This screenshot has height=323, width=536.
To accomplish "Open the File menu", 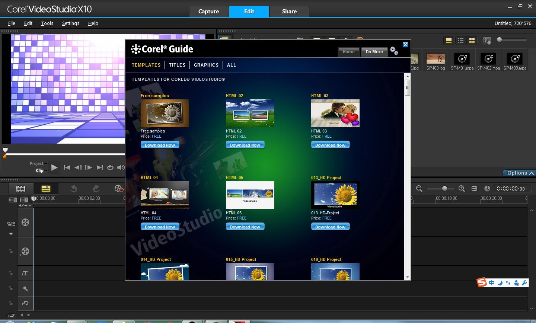I will click(x=12, y=23).
